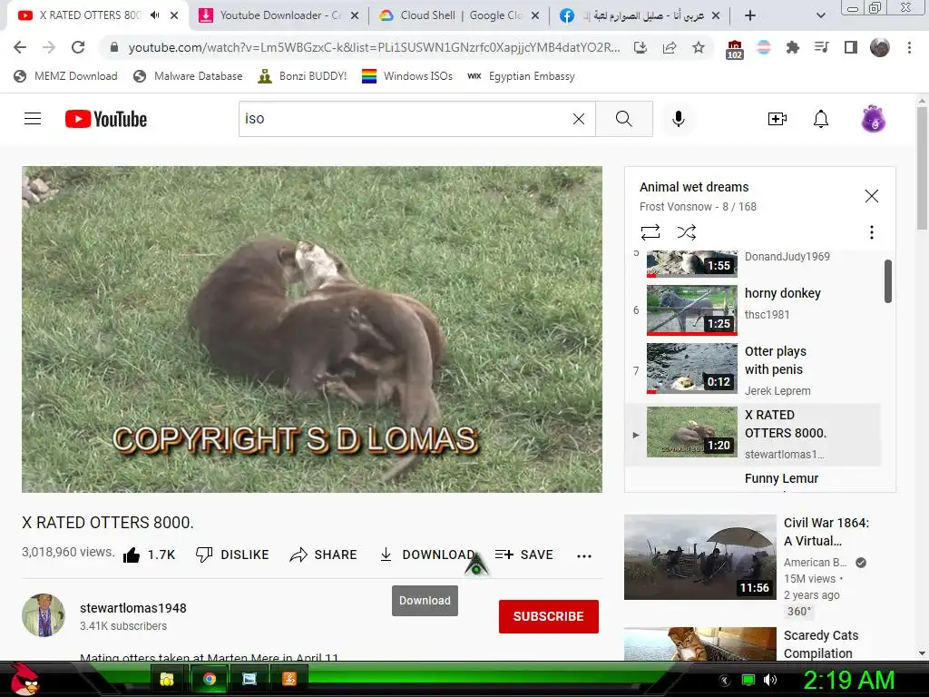Open the Extensions puzzle menu
Screen dimensions: 929x697
[793, 47]
